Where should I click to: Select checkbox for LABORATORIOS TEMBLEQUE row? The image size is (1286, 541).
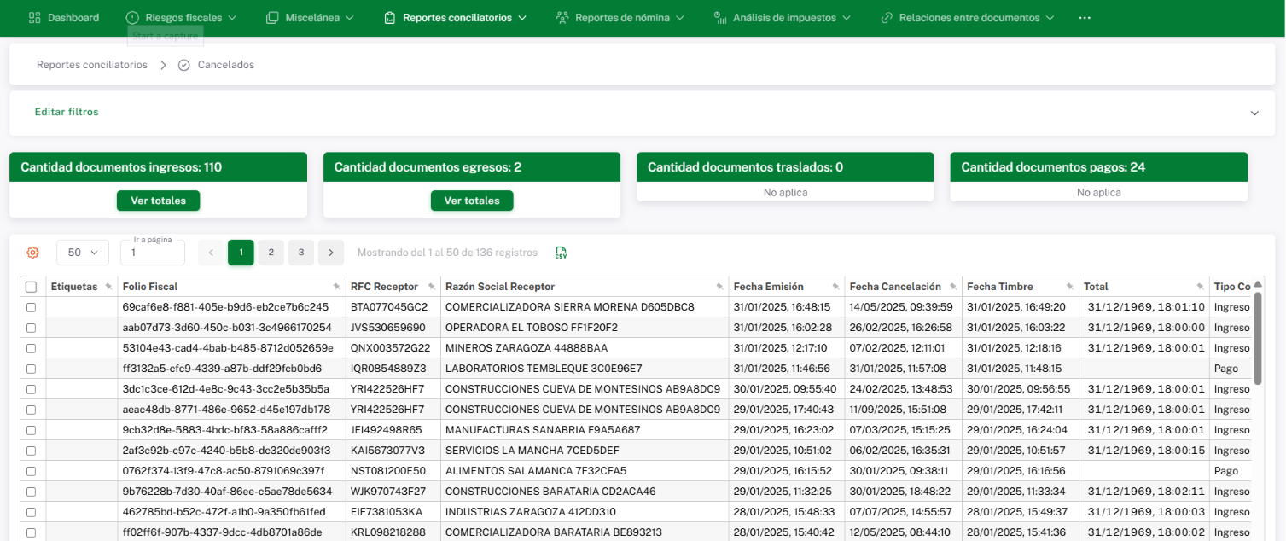click(x=32, y=369)
